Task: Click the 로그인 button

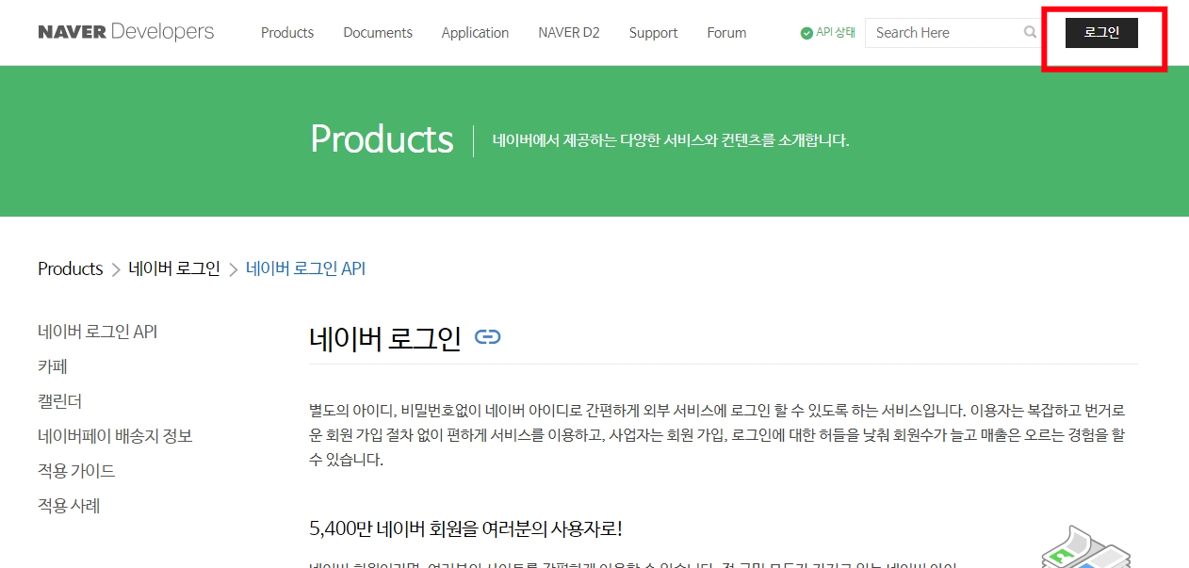Action: (1101, 33)
